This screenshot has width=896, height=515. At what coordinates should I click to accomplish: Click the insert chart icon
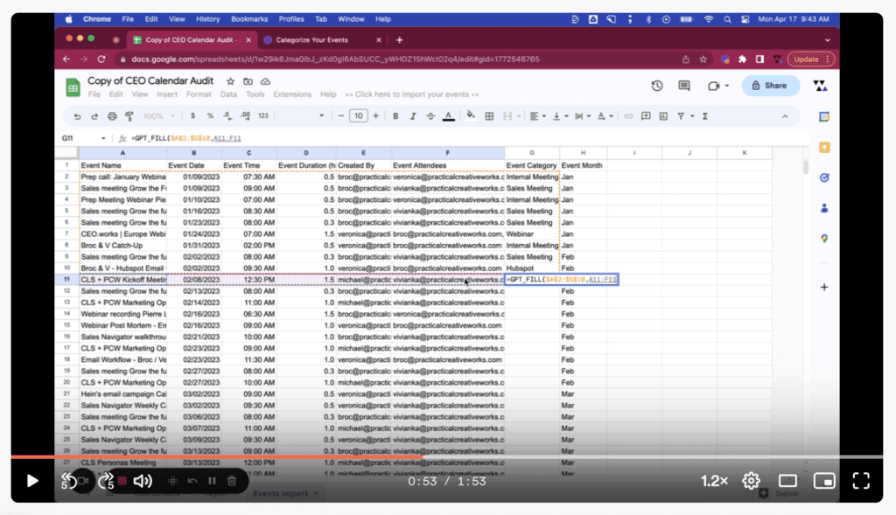663,116
